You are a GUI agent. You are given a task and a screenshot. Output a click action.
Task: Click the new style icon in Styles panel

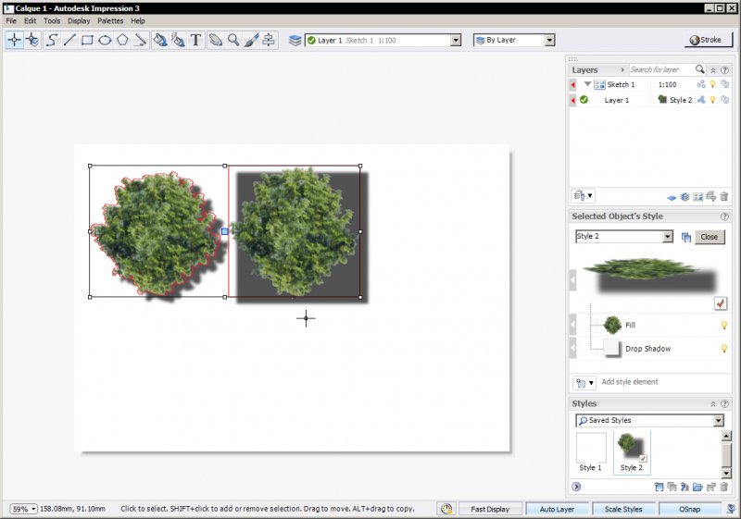point(659,487)
